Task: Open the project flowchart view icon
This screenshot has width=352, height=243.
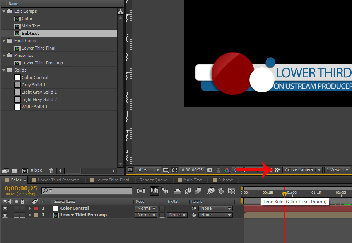Action: (x=121, y=11)
